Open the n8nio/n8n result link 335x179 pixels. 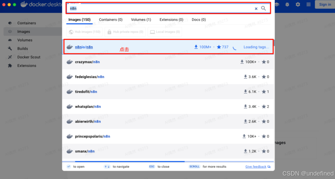(84, 47)
